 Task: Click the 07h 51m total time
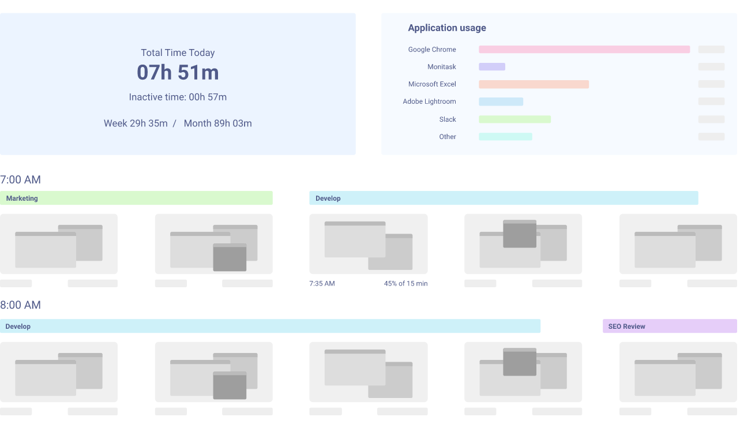coord(178,73)
